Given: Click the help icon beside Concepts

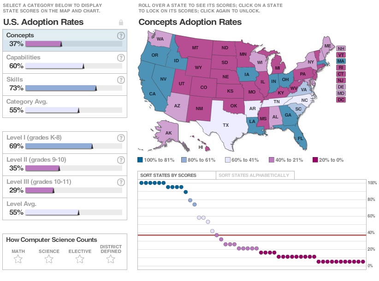Looking at the screenshot, I should point(121,36).
